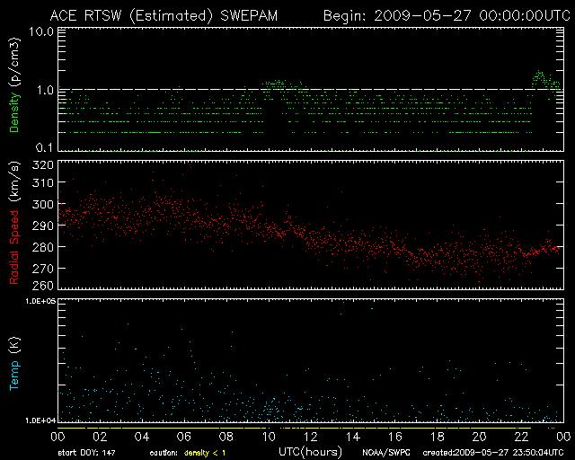Click the 310 speed tick label

[43, 182]
